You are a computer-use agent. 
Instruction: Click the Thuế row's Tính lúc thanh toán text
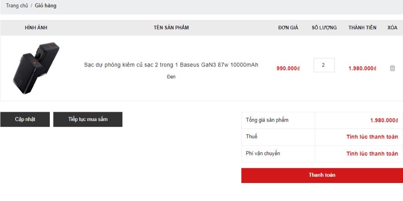pos(372,137)
